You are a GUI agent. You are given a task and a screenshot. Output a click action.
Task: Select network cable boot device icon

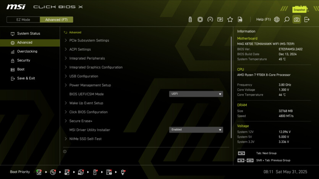coord(123,172)
